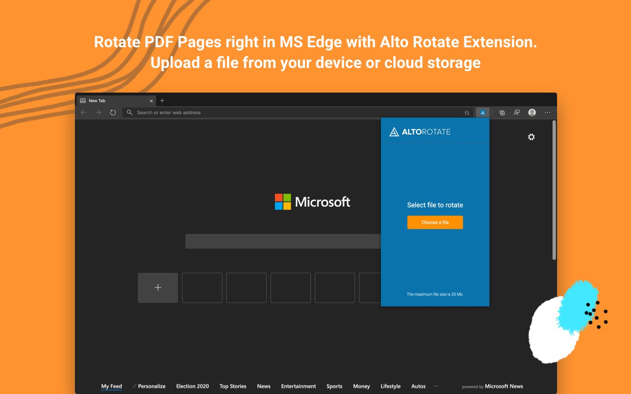The height and width of the screenshot is (394, 631).
Task: Open the Money feed tab
Action: pyautogui.click(x=361, y=386)
